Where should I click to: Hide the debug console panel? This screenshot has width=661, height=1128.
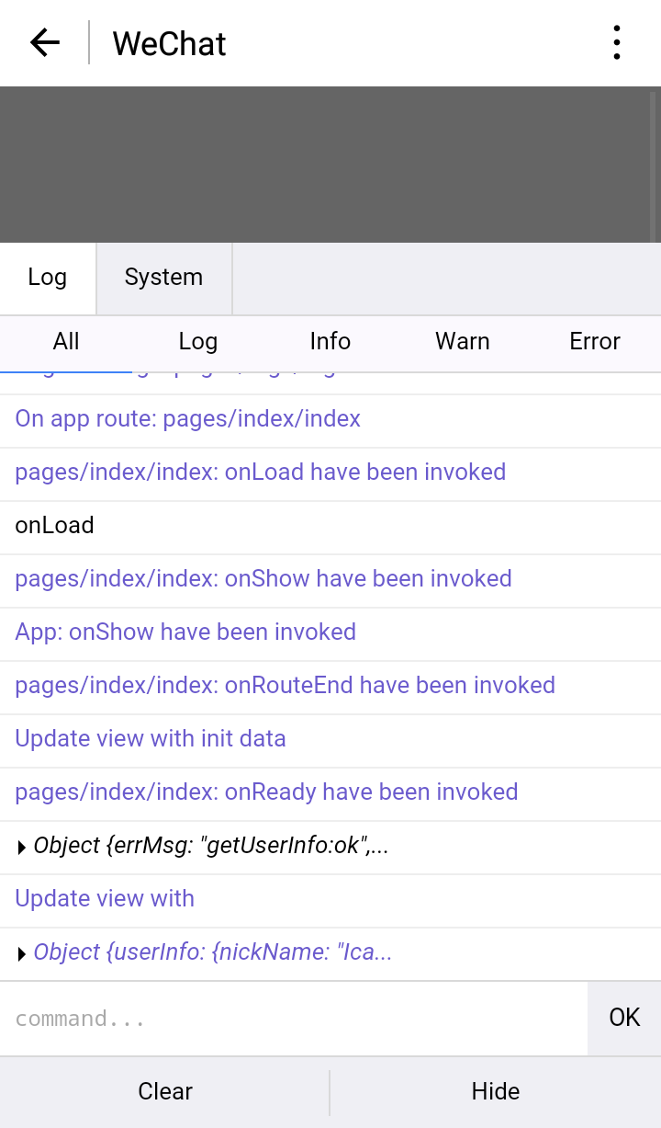[496, 1091]
